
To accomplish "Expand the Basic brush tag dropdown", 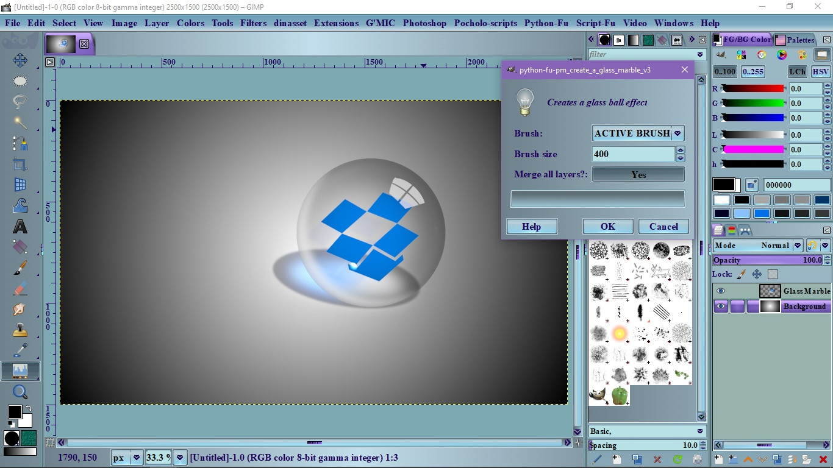I will (699, 431).
